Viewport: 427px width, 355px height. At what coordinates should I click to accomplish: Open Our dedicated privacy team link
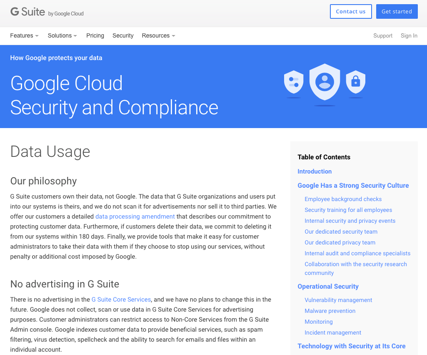340,242
